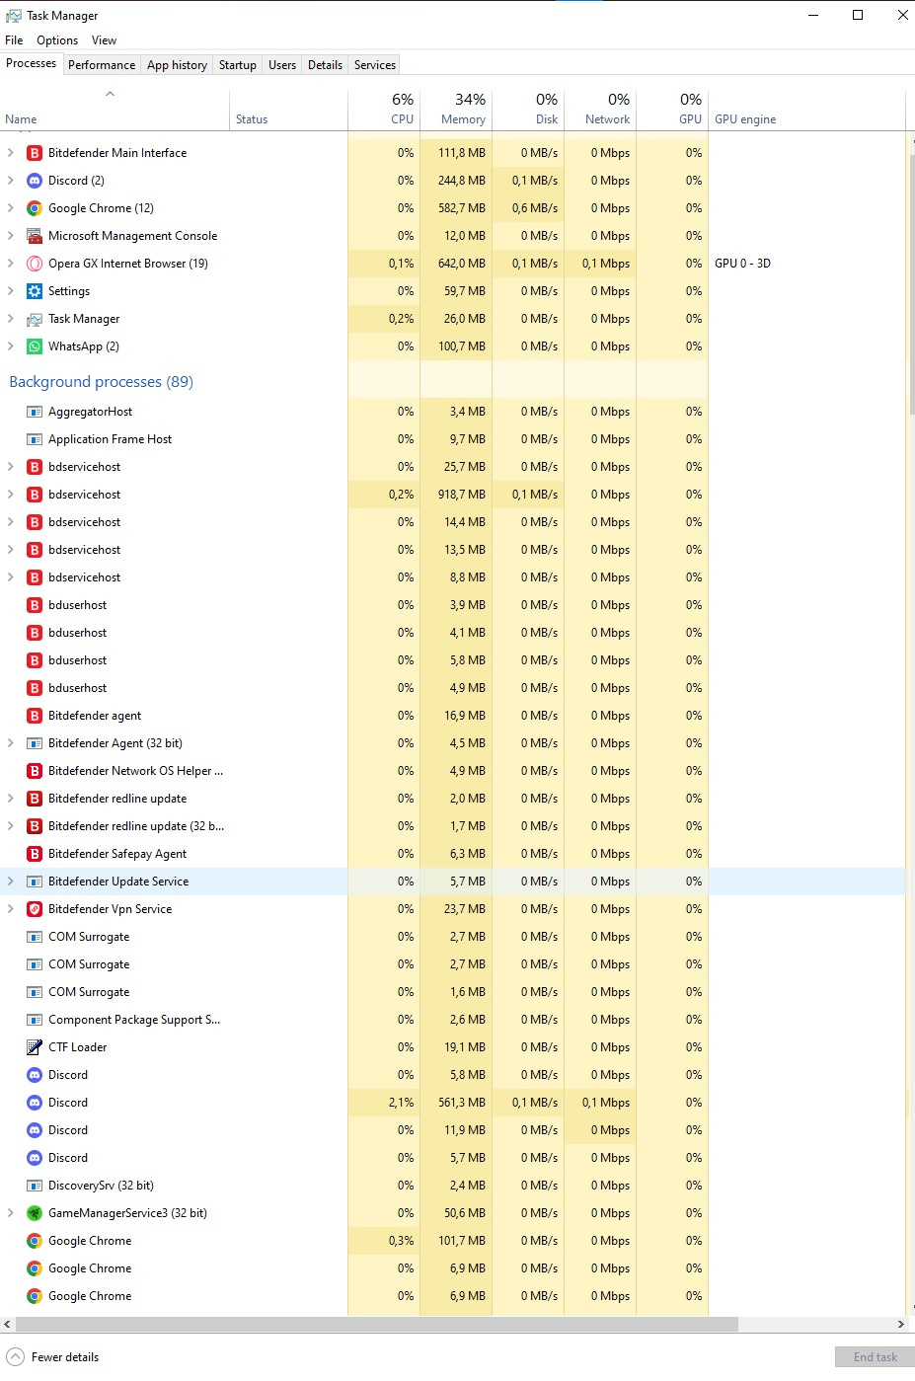This screenshot has width=915, height=1381.
Task: Click the Discord icon using 561,3 MB
Action: tap(35, 1103)
